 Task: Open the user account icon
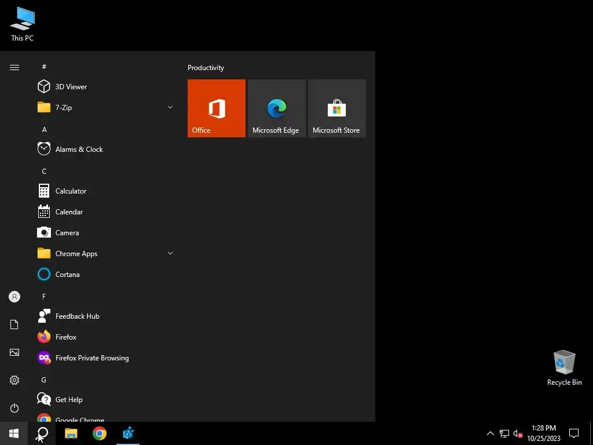tap(14, 297)
